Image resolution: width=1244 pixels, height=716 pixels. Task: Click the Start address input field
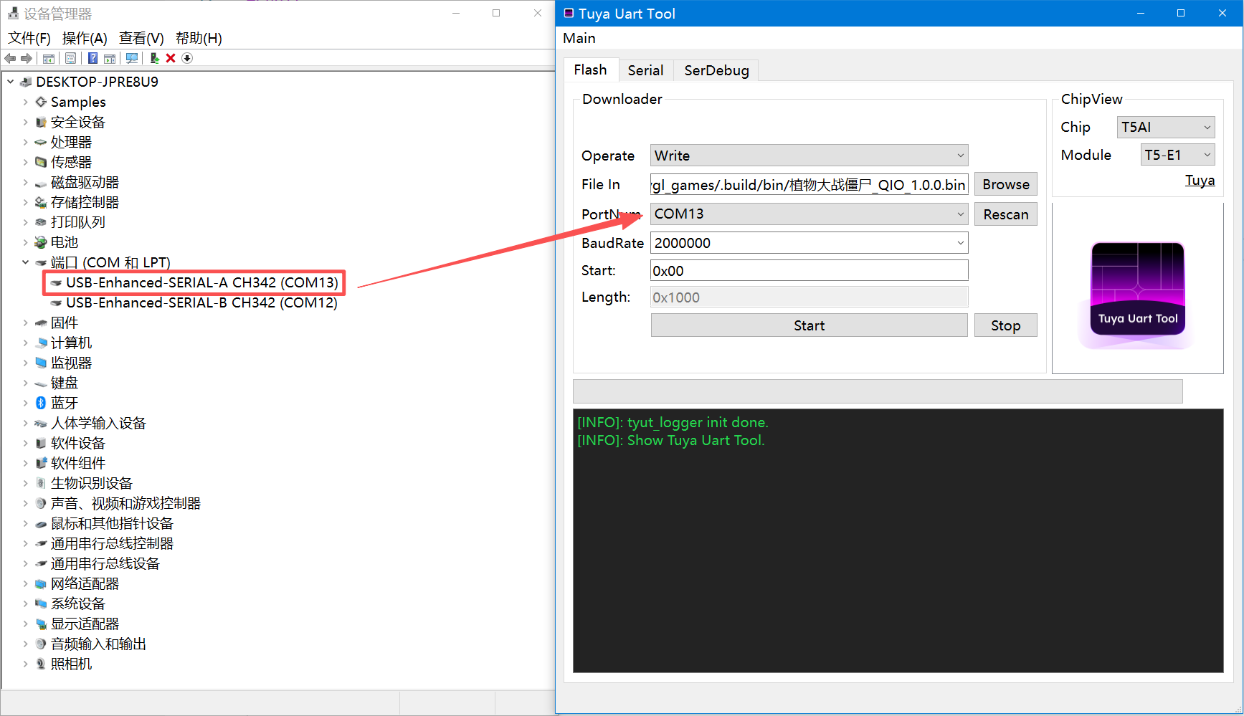809,271
